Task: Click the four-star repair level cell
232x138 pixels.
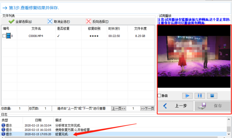Action: (94, 36)
